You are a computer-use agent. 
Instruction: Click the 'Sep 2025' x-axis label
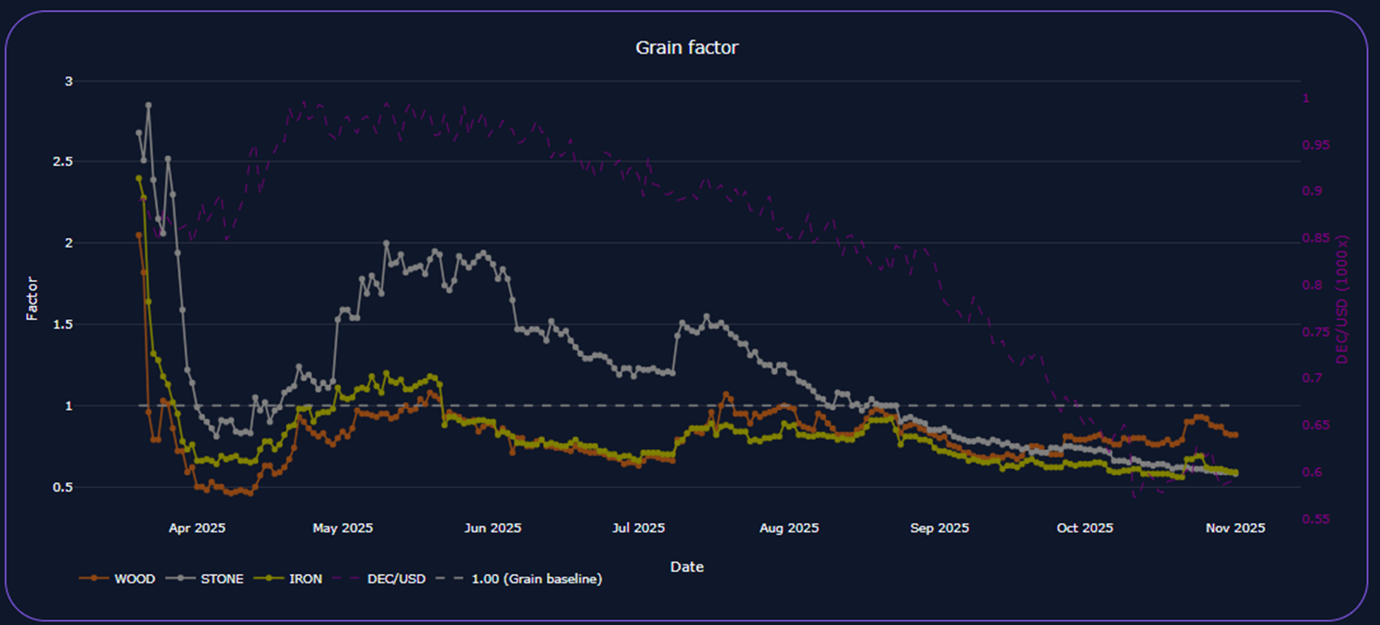(939, 529)
